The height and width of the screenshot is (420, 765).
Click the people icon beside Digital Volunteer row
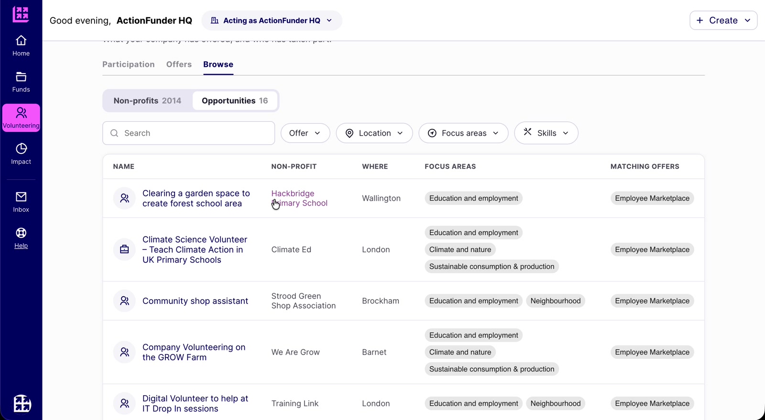coord(124,403)
